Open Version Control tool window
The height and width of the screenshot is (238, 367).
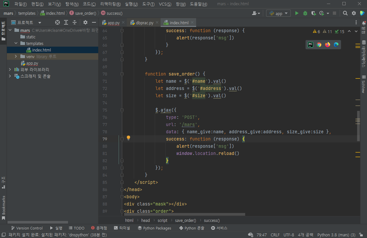(x=27, y=228)
